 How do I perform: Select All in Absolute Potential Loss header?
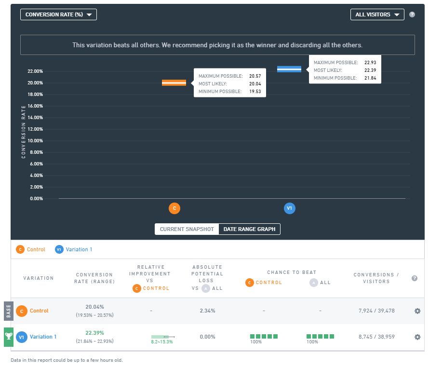click(212, 288)
